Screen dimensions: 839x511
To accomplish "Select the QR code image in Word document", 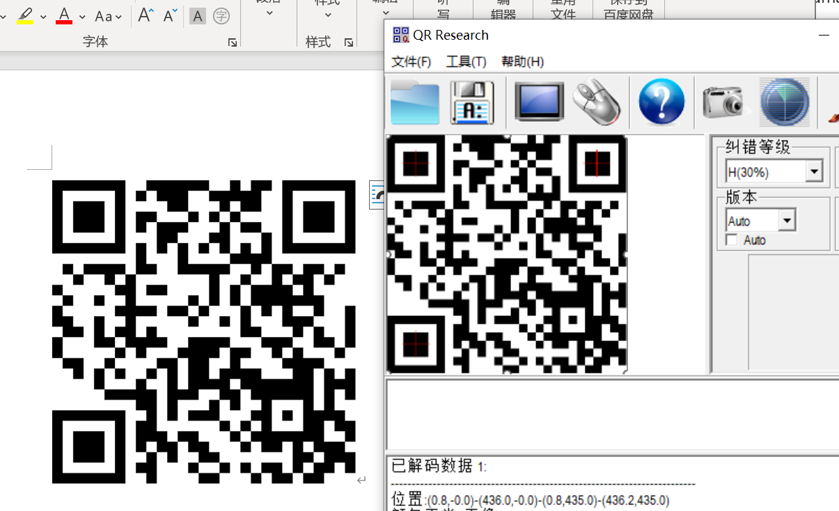I will 204,331.
